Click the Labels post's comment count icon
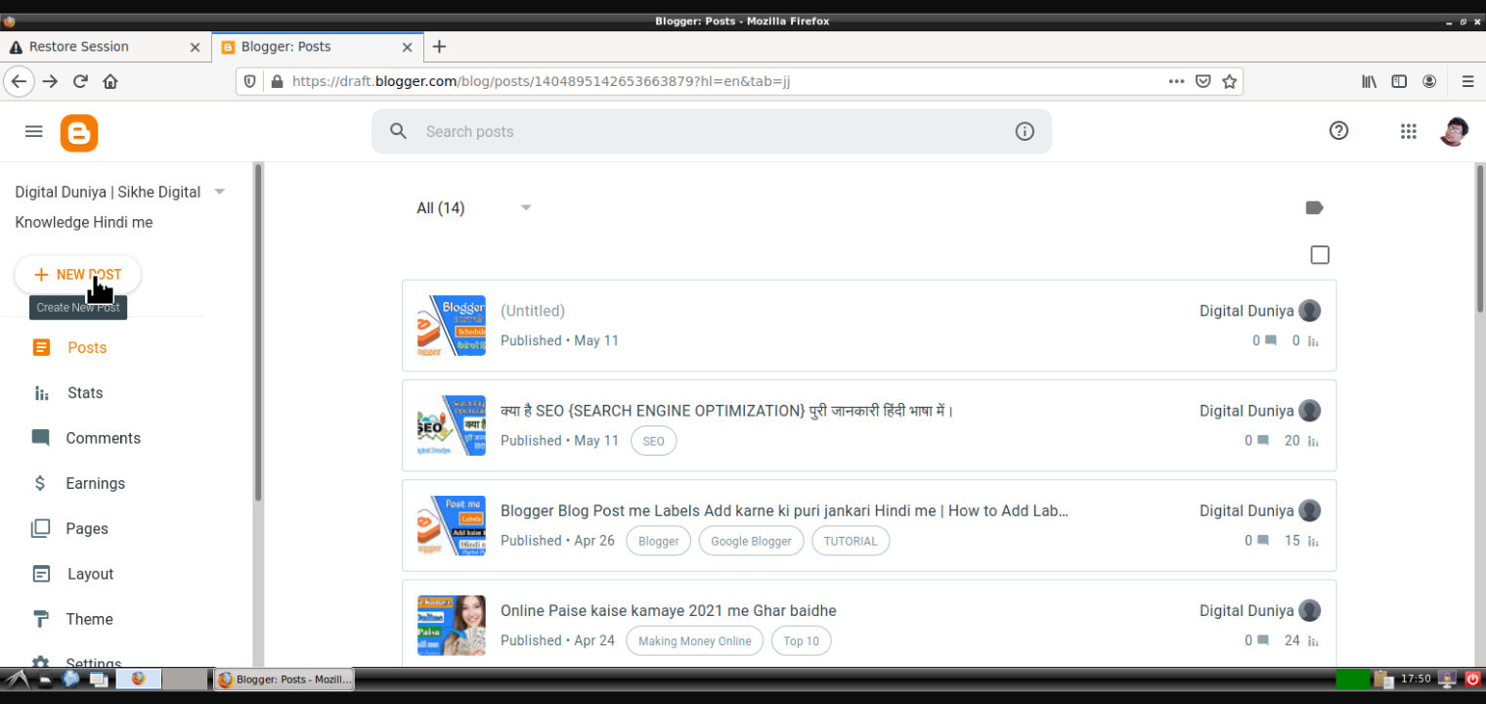 pos(1263,541)
